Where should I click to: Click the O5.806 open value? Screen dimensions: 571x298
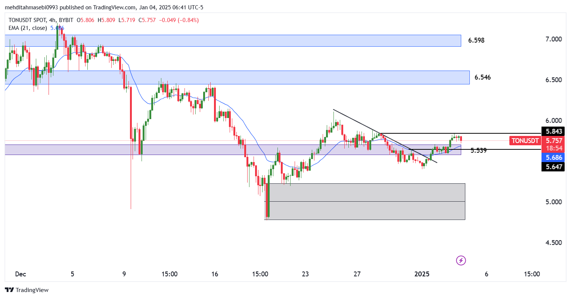click(85, 20)
